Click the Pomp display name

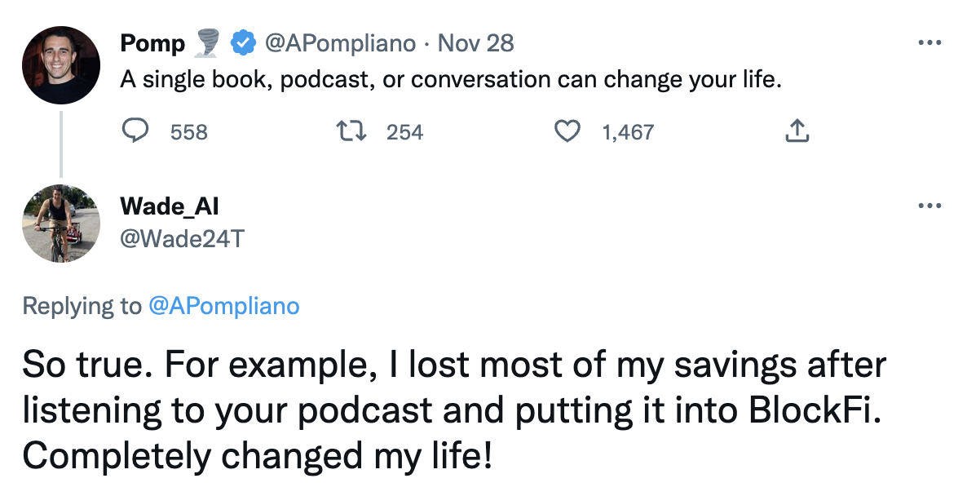coord(152,43)
